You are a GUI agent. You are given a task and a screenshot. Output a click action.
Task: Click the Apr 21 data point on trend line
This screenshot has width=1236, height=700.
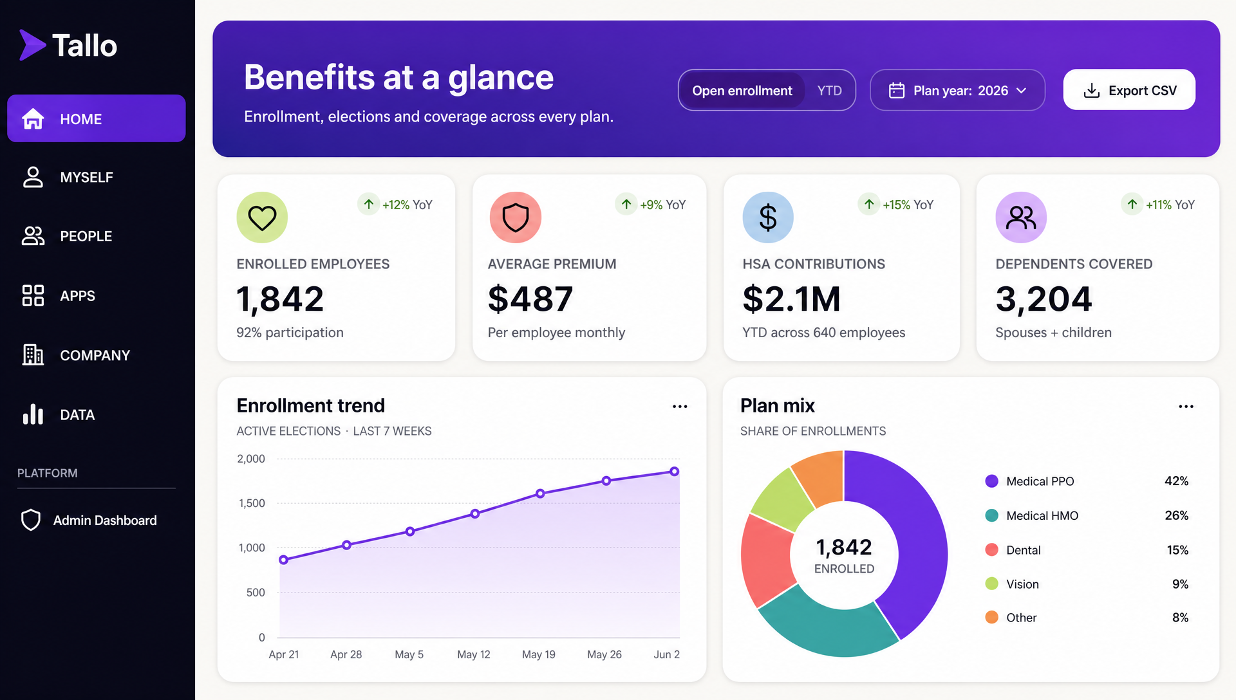(283, 560)
